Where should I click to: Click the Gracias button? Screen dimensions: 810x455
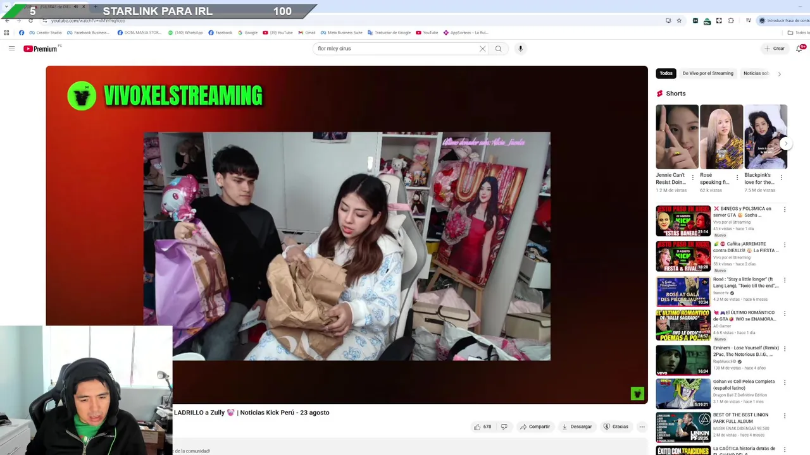616,427
